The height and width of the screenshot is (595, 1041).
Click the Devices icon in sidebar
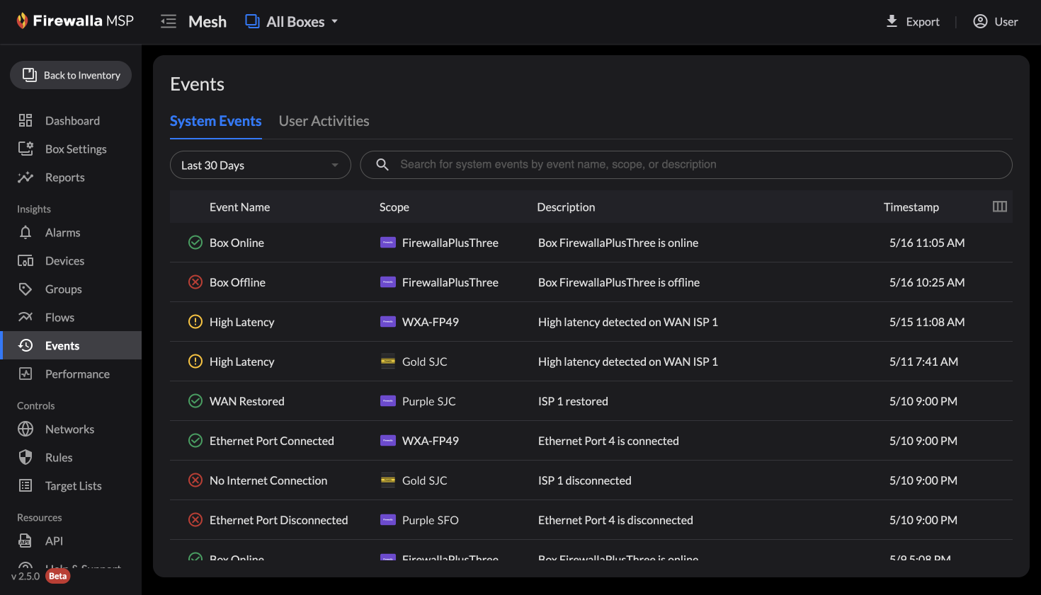pyautogui.click(x=25, y=260)
